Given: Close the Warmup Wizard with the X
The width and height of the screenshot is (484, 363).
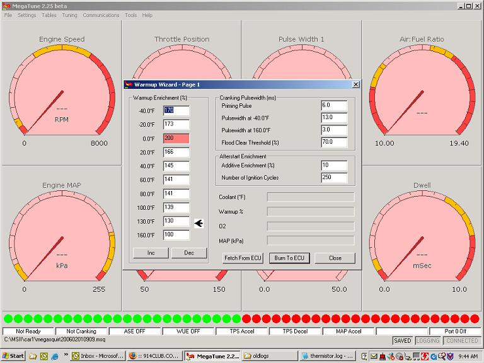Looking at the screenshot, I should click(355, 84).
